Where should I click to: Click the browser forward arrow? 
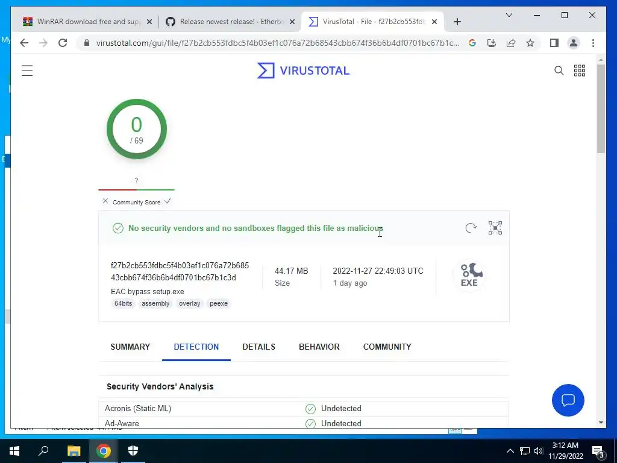coord(43,43)
